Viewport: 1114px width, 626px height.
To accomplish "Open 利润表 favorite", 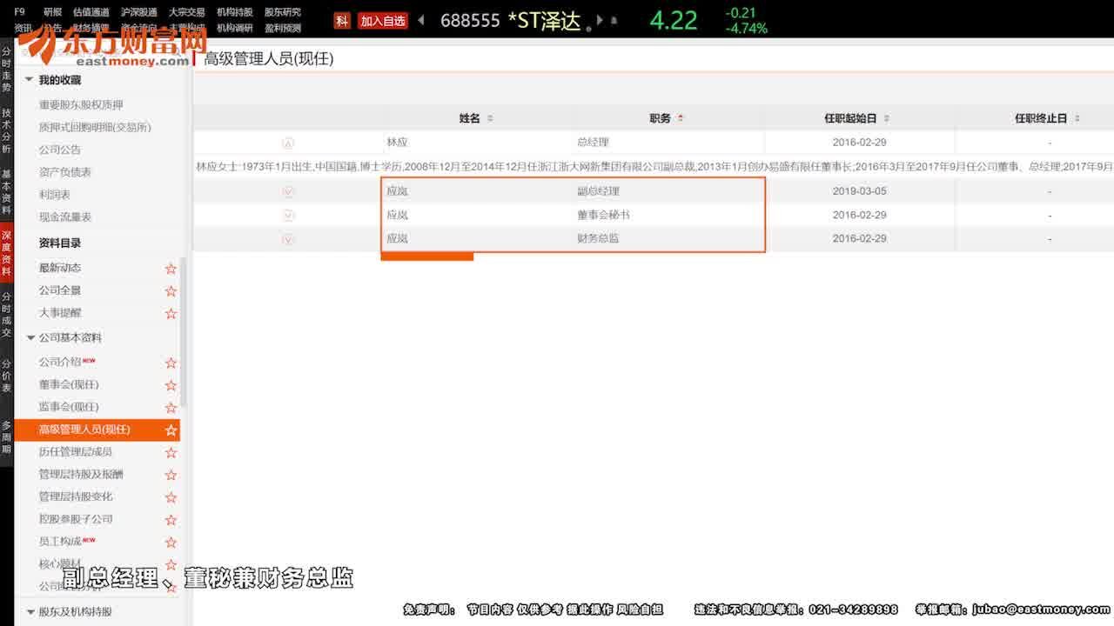I will pyautogui.click(x=55, y=195).
